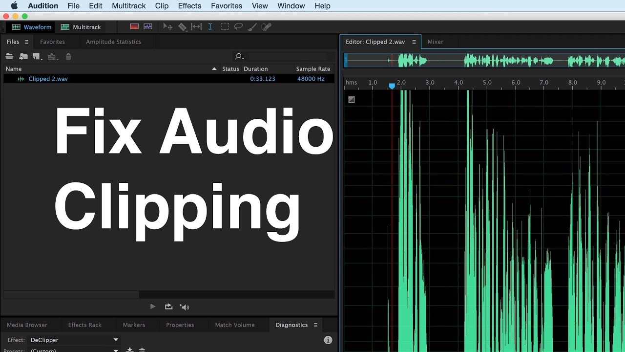Click the 48000 Hz sample rate value
This screenshot has width=625, height=352.
tap(311, 79)
